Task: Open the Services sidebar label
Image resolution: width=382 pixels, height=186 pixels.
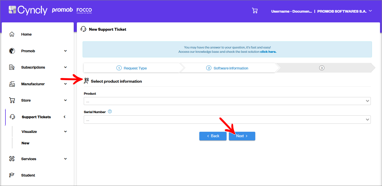Action: coord(29,159)
